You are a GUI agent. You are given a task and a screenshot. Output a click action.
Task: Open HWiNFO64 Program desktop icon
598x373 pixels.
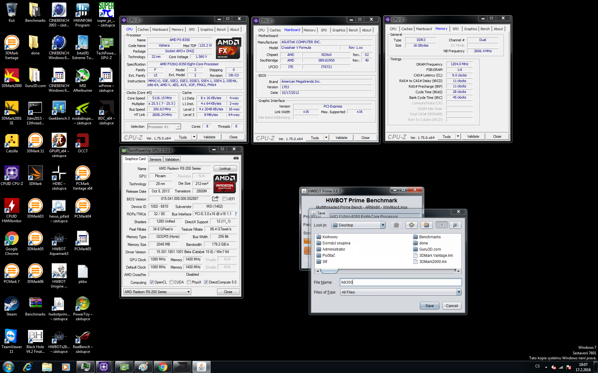point(83,15)
